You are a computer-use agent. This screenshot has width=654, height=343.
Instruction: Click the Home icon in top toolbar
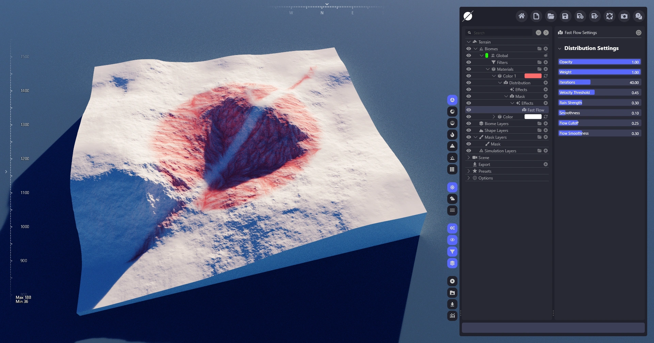[521, 16]
